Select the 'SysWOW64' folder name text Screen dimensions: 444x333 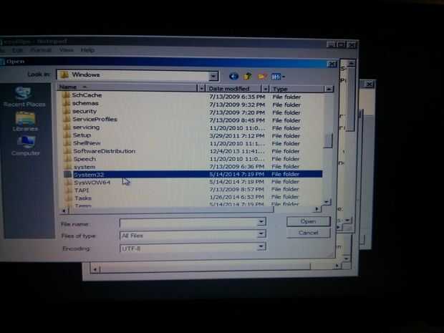coord(92,183)
